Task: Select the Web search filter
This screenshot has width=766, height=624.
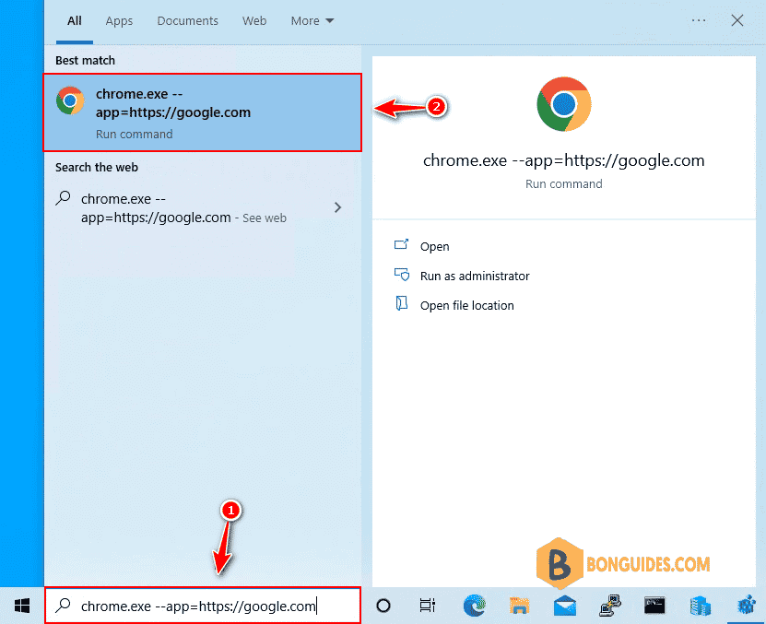Action: point(254,20)
